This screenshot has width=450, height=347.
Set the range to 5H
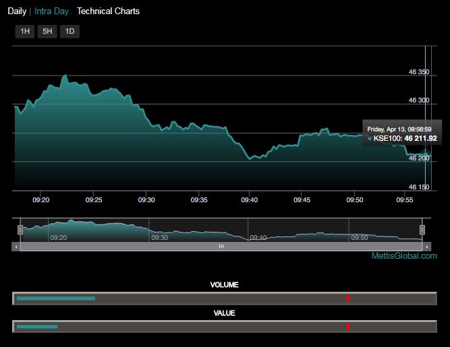tap(47, 31)
